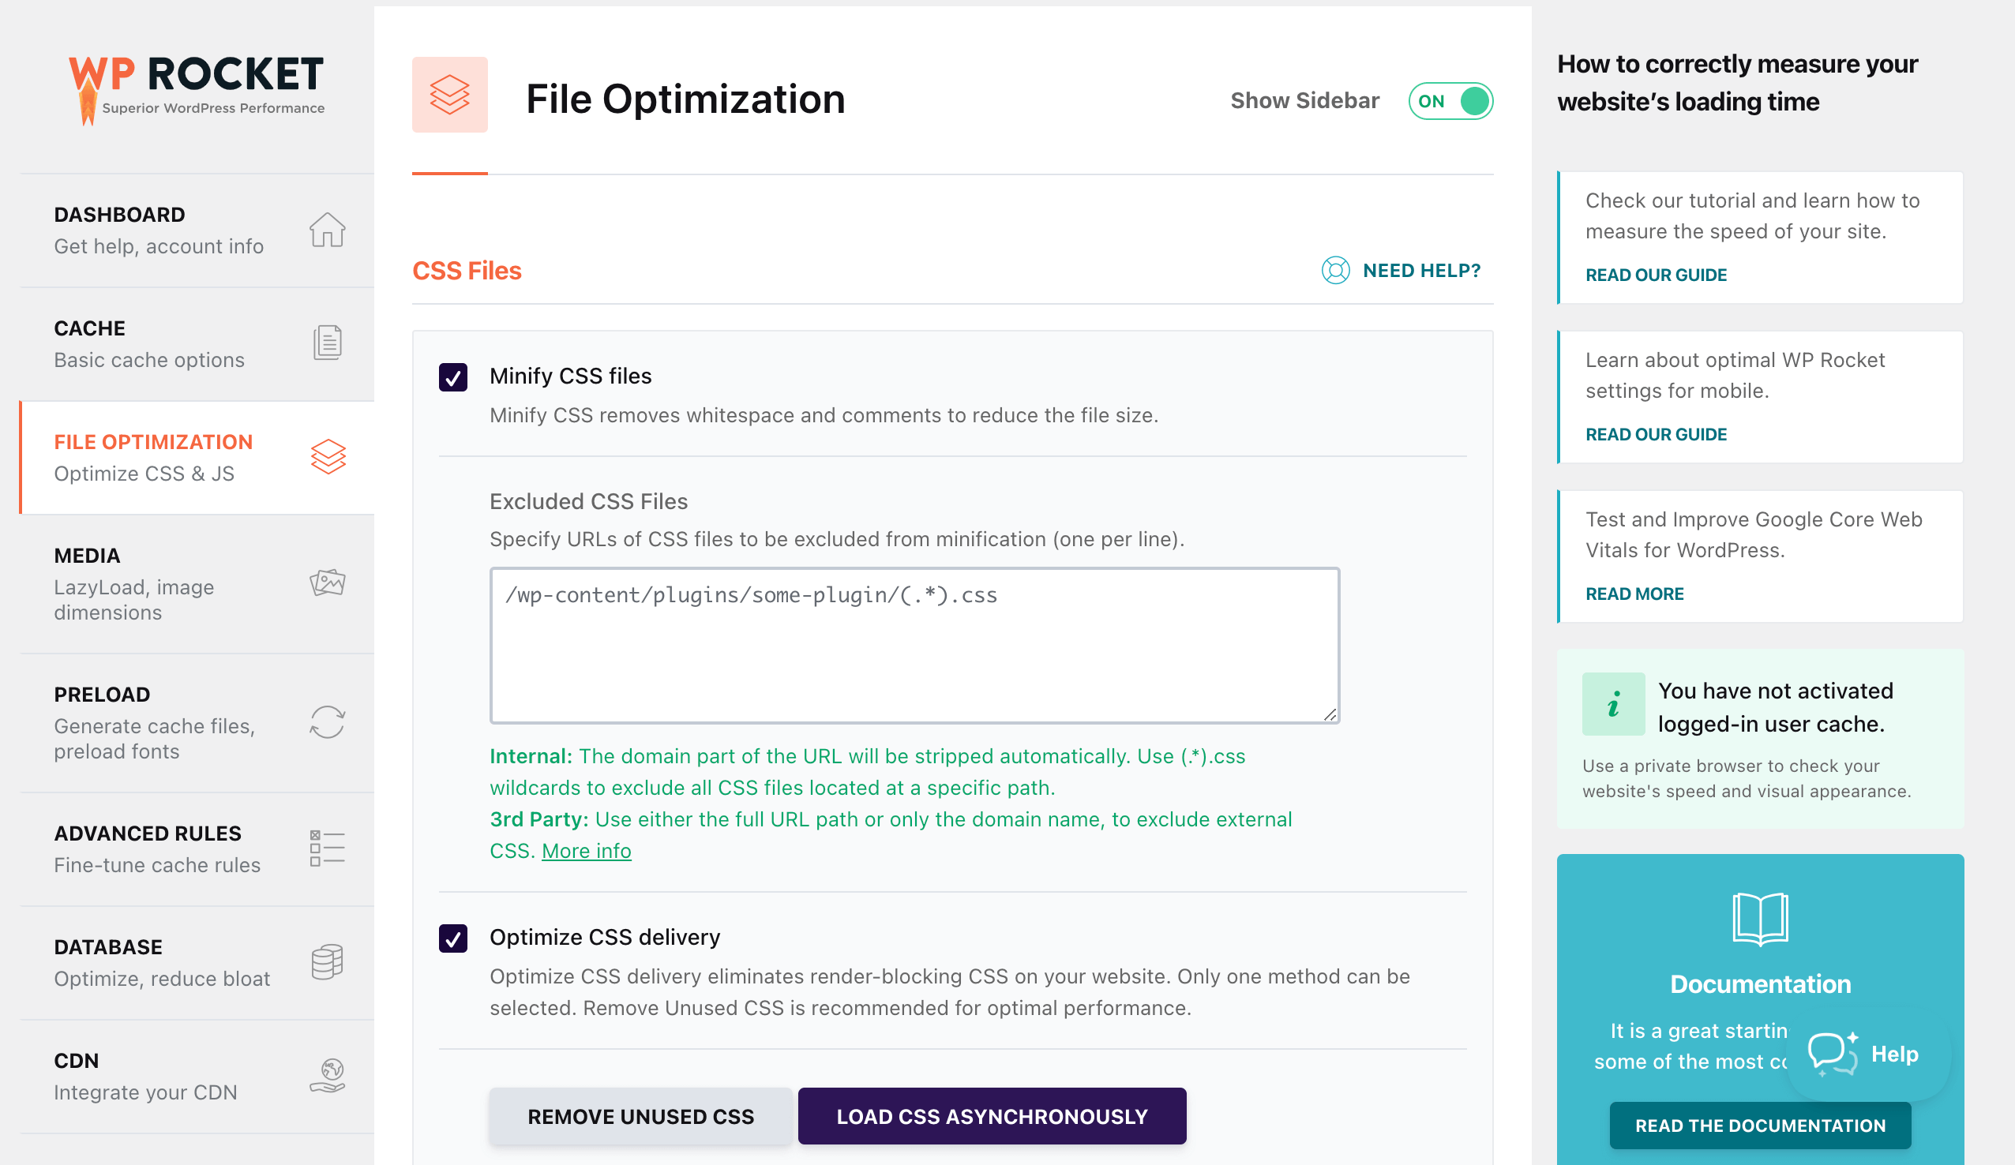The height and width of the screenshot is (1165, 2015).
Task: Turn off the Show Sidebar switch
Action: pyautogui.click(x=1450, y=101)
